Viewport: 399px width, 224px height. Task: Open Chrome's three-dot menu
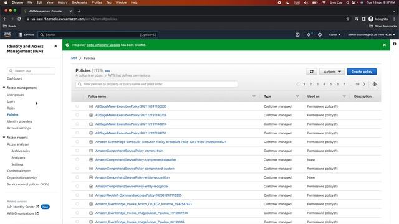click(x=394, y=19)
